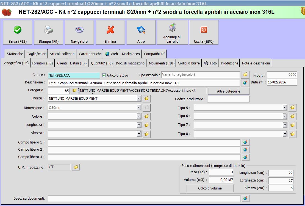This screenshot has width=305, height=206.
Task: Open folder icon beside Tipo 5
Action: 292,107
